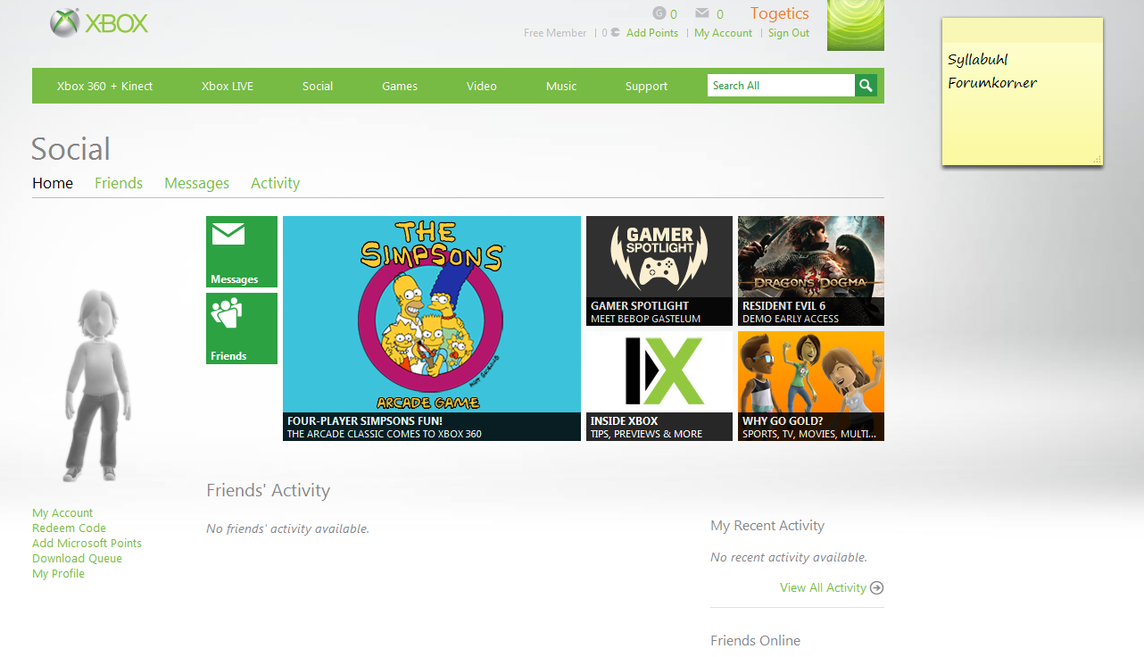Click the View All Activity arrow icon
The height and width of the screenshot is (657, 1144).
point(877,587)
